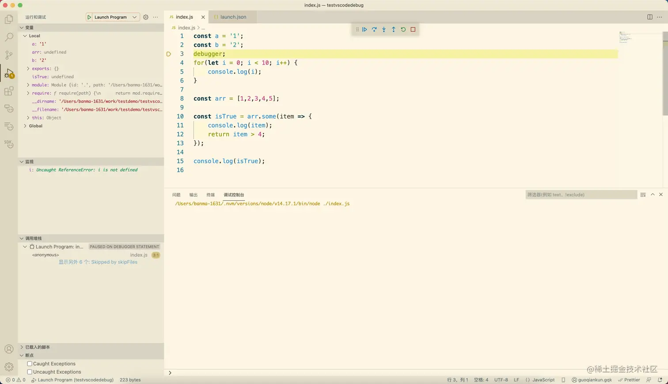Click the green Start Debugging play icon

tap(89, 17)
